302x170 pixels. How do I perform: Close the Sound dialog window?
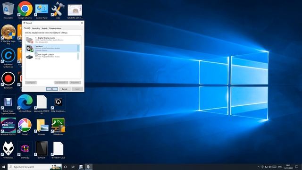click(x=82, y=23)
